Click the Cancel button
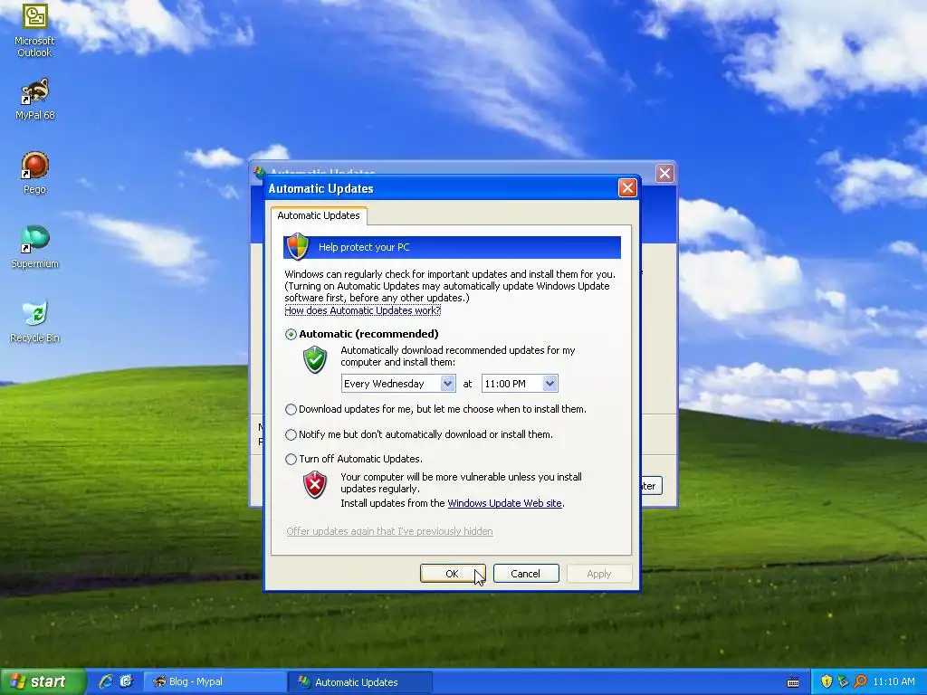Viewport: 927px width, 695px height. point(526,573)
